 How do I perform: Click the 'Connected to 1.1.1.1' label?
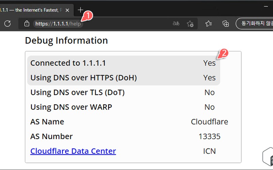point(68,63)
